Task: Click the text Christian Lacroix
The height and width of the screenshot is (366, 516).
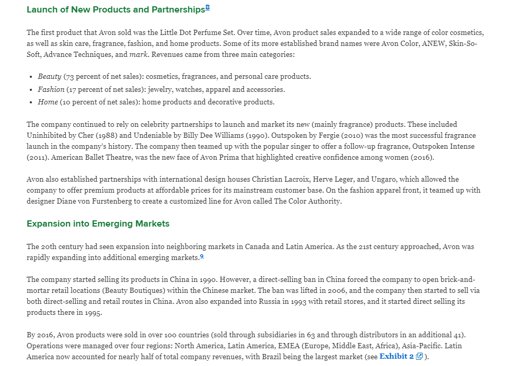Action: coord(280,180)
